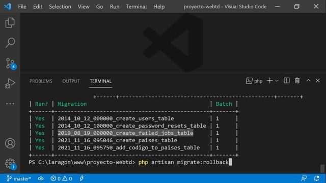Open the Accounts menu
This screenshot has width=326, height=183.
tap(10, 143)
